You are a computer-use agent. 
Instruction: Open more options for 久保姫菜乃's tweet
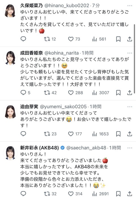(x=129, y=6)
